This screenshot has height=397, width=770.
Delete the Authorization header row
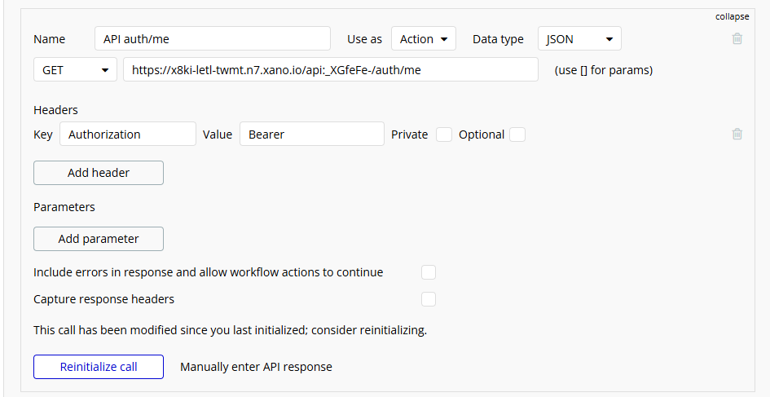click(737, 135)
